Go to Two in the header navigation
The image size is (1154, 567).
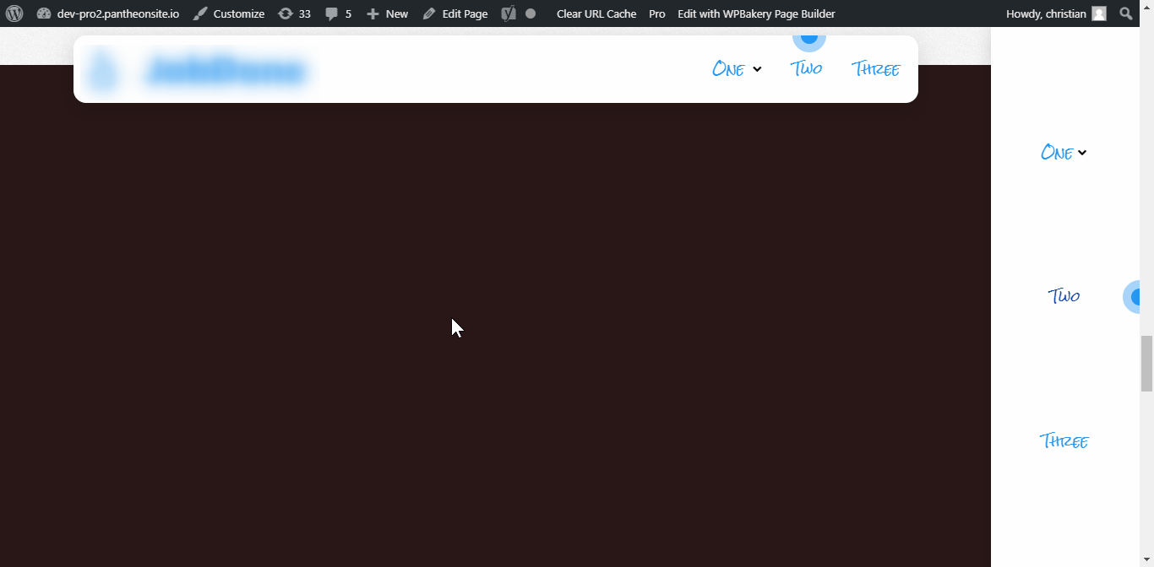click(806, 68)
